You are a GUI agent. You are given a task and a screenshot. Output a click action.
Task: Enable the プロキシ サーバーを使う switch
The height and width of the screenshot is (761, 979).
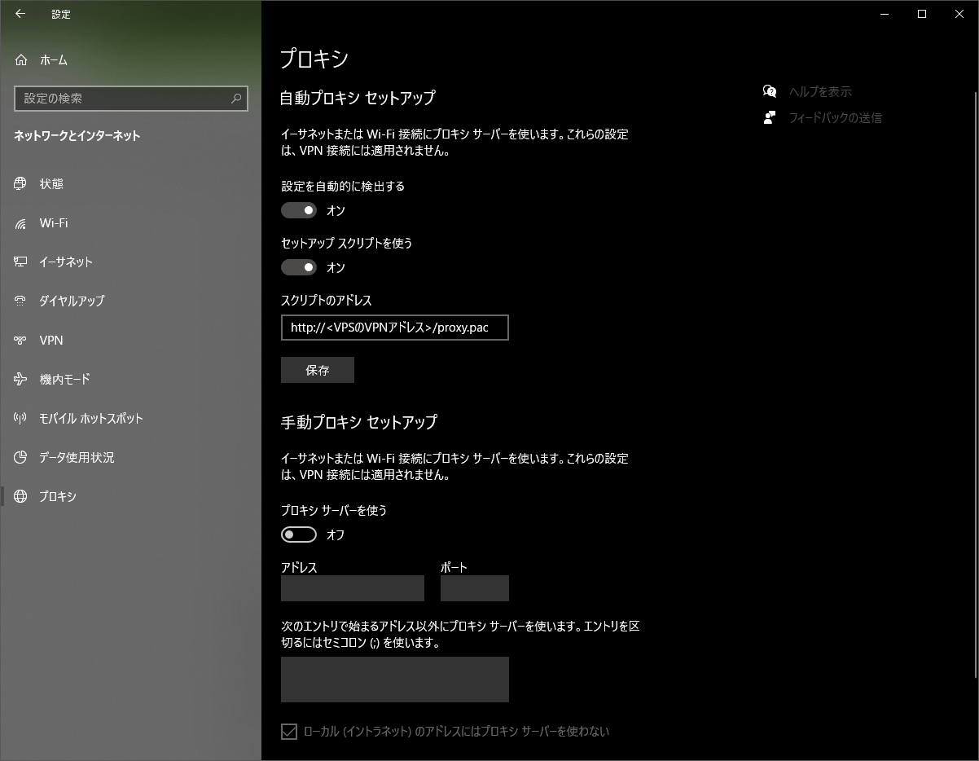(299, 534)
